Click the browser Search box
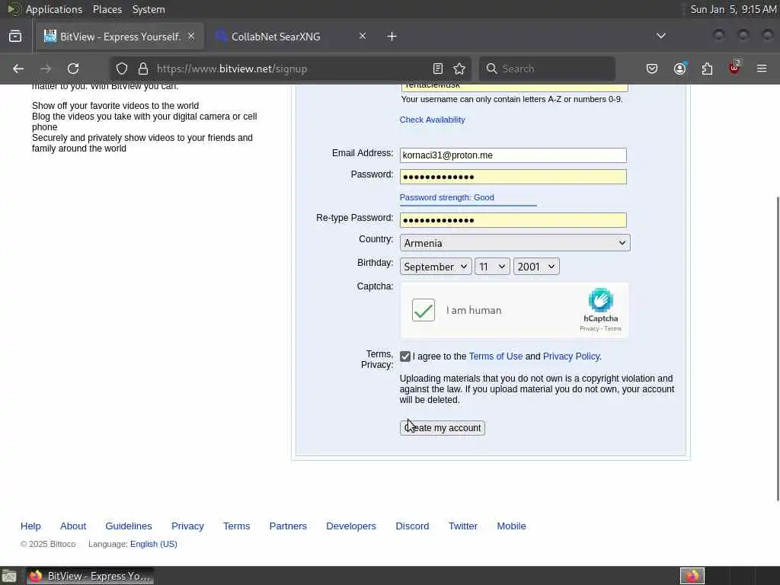 tap(547, 69)
